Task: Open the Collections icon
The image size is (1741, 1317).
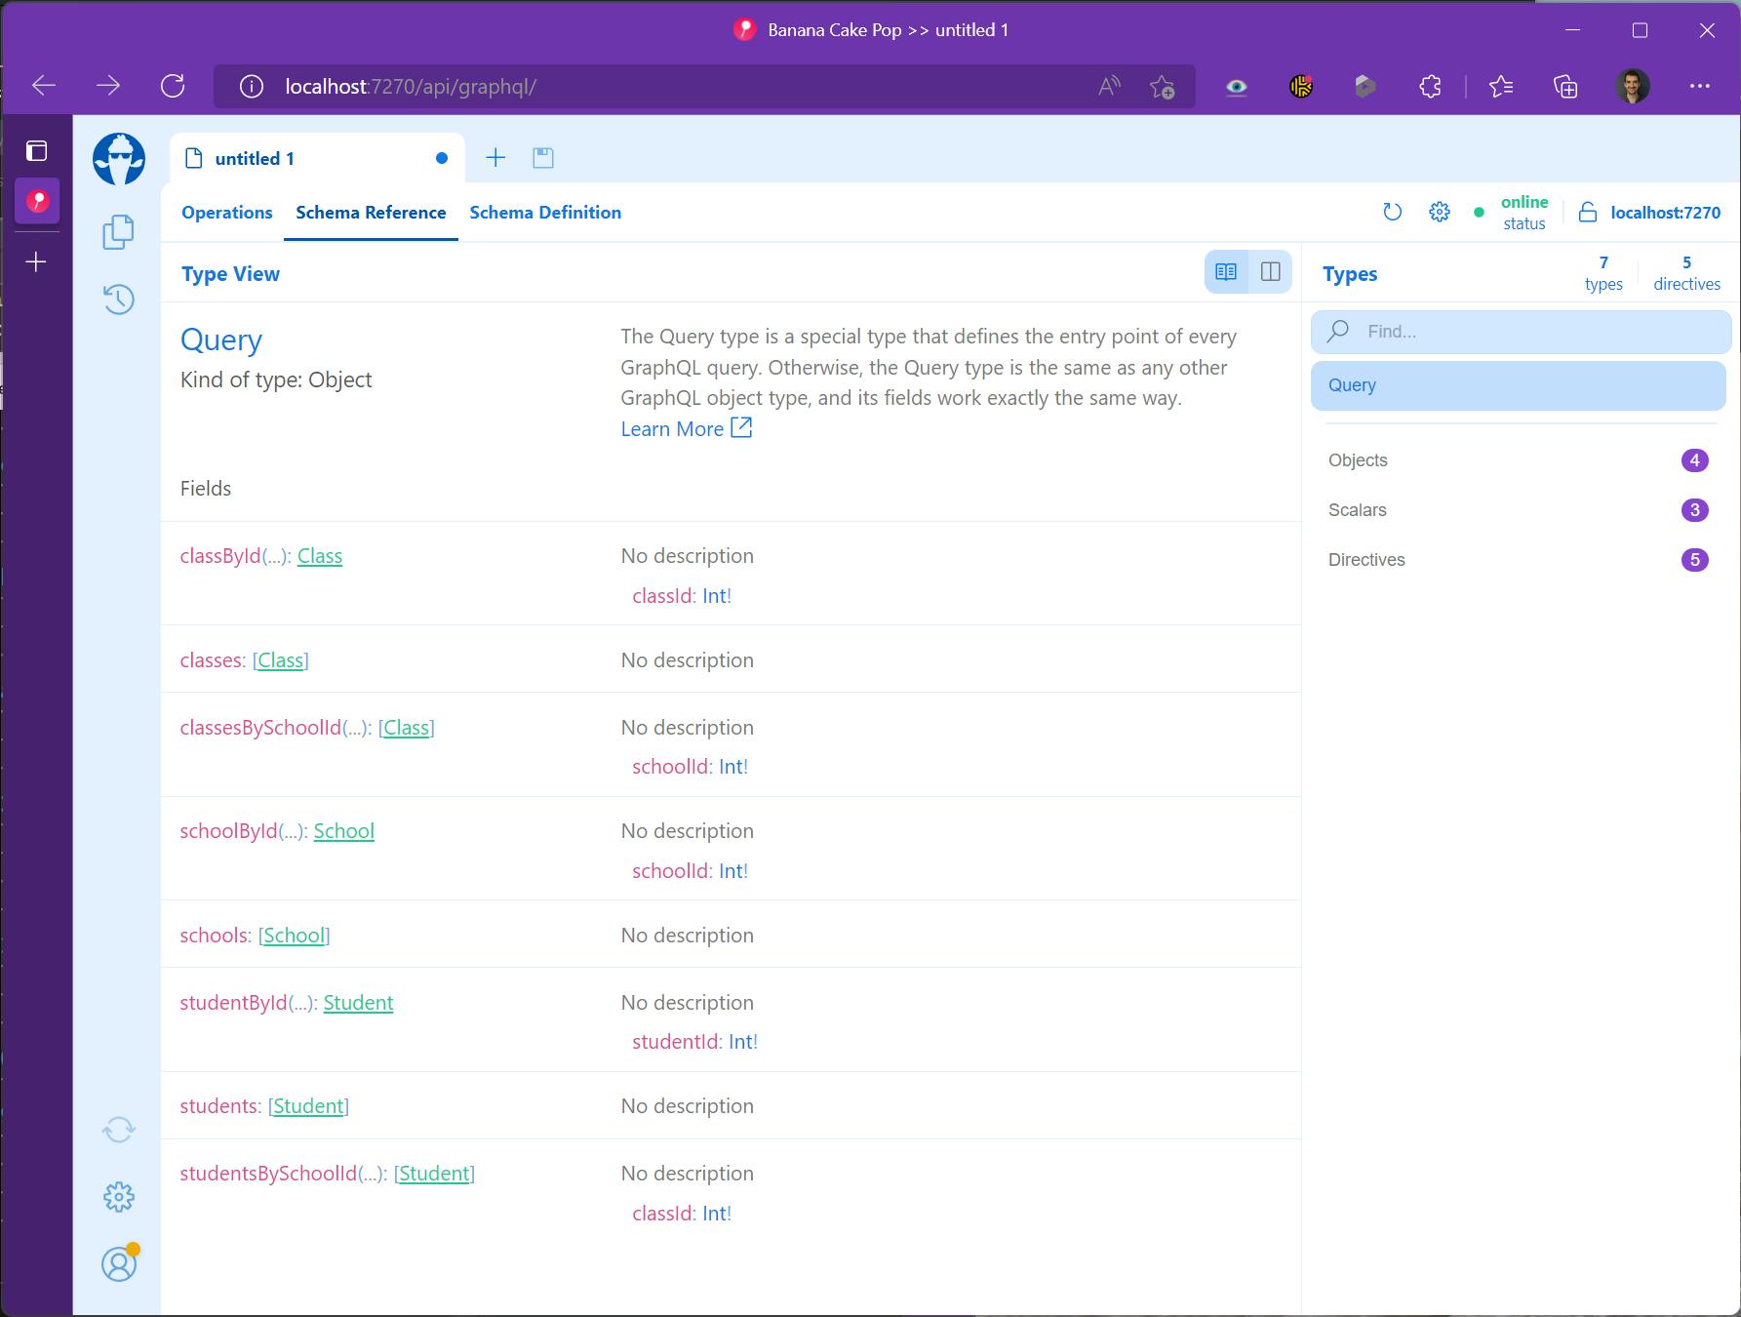Action: [1565, 87]
